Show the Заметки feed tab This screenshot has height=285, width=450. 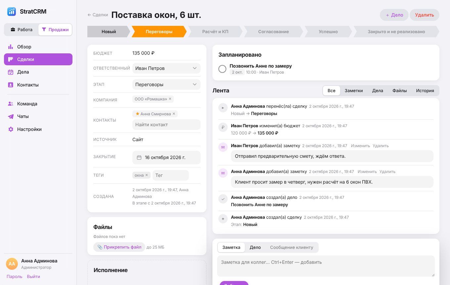354,90
